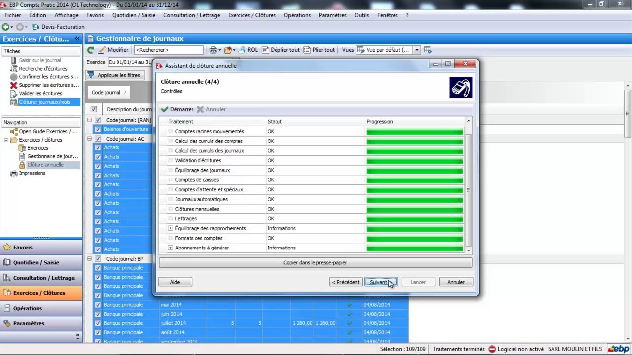Click Déplier tout in the toolbar
632x355 pixels.
(x=280, y=50)
